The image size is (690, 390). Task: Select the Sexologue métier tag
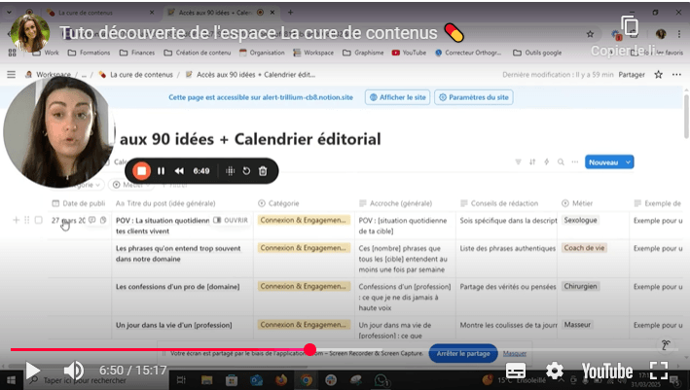click(581, 221)
